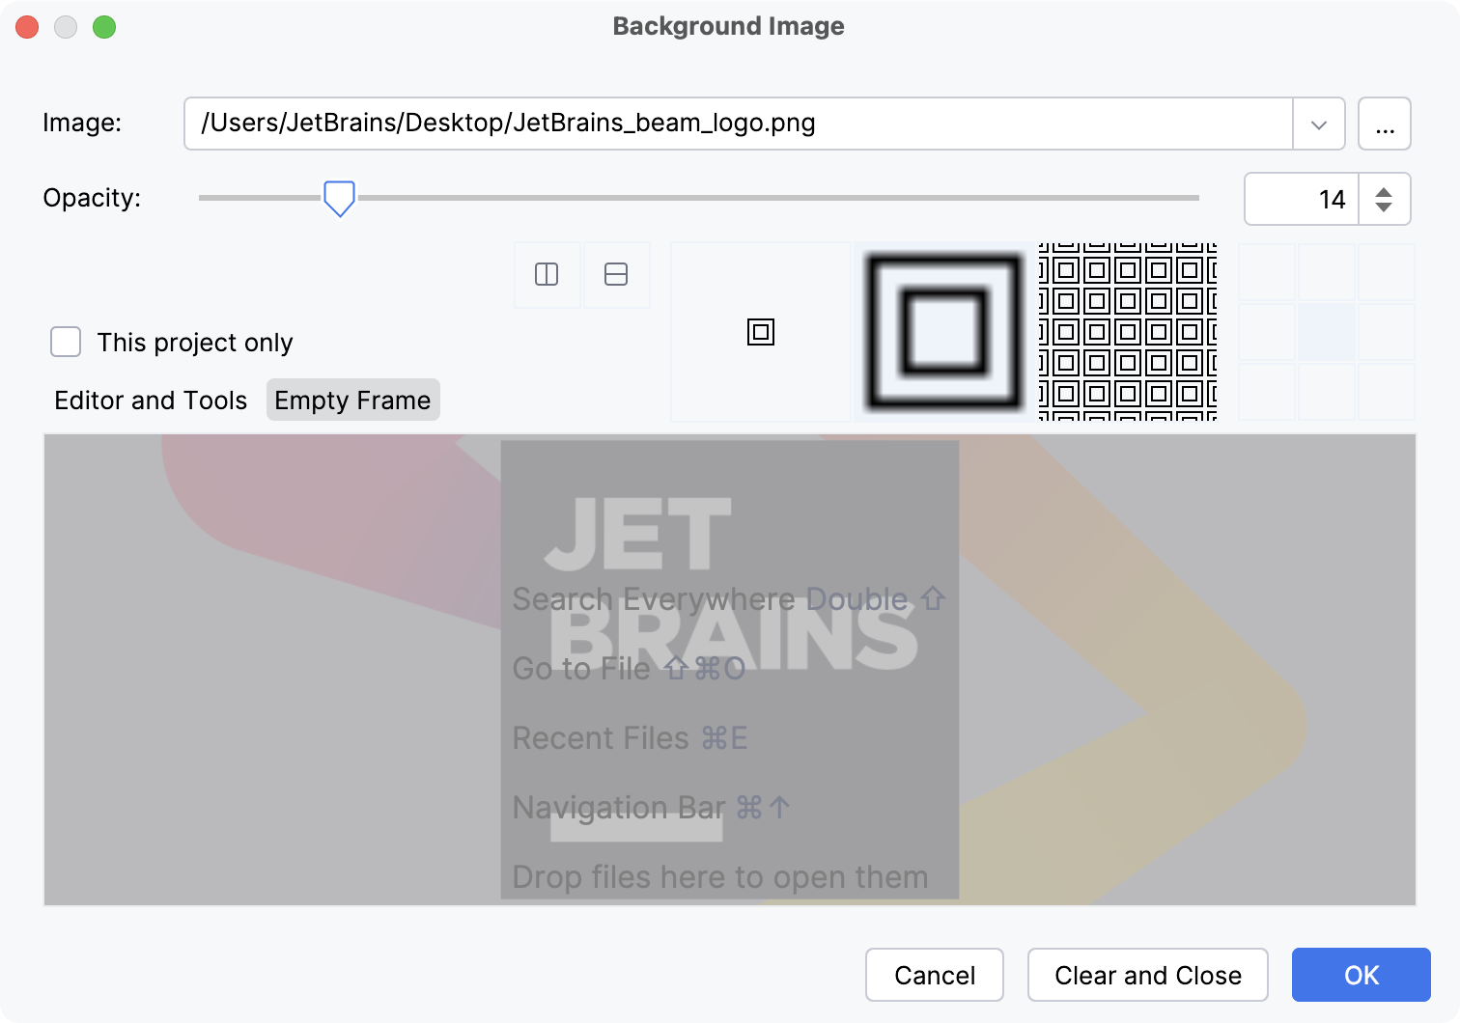Choose the Scaled fill option icon
Screen dimensions: 1460x1023
(x=940, y=332)
